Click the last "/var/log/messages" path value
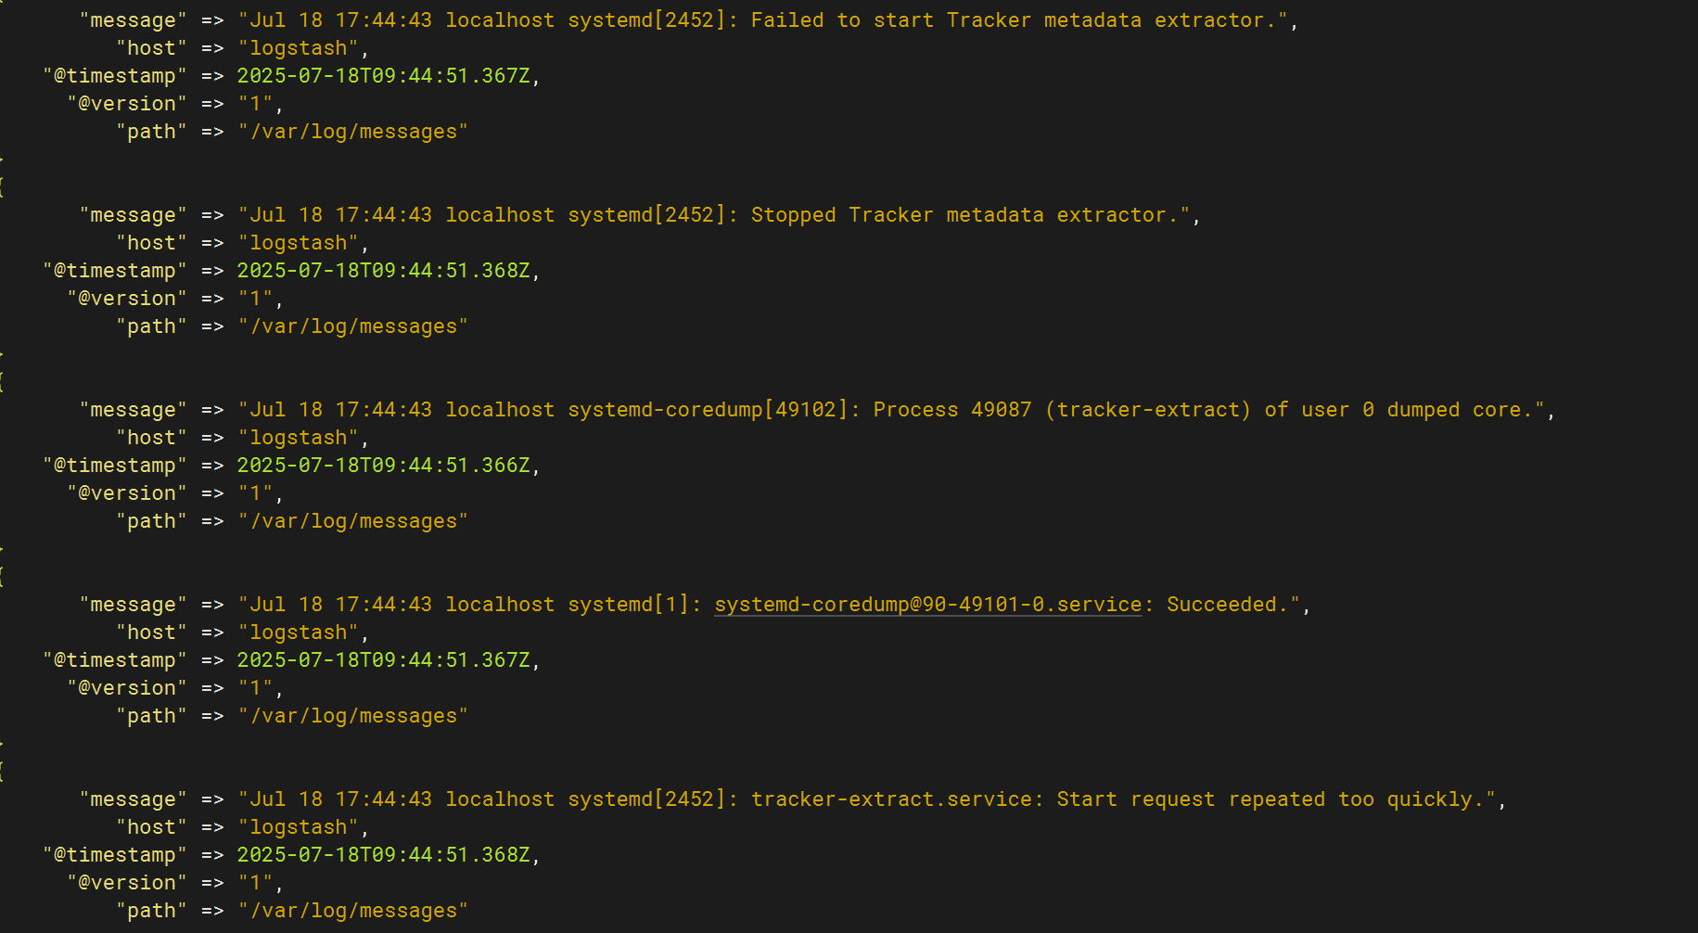The height and width of the screenshot is (933, 1698). pos(352,911)
